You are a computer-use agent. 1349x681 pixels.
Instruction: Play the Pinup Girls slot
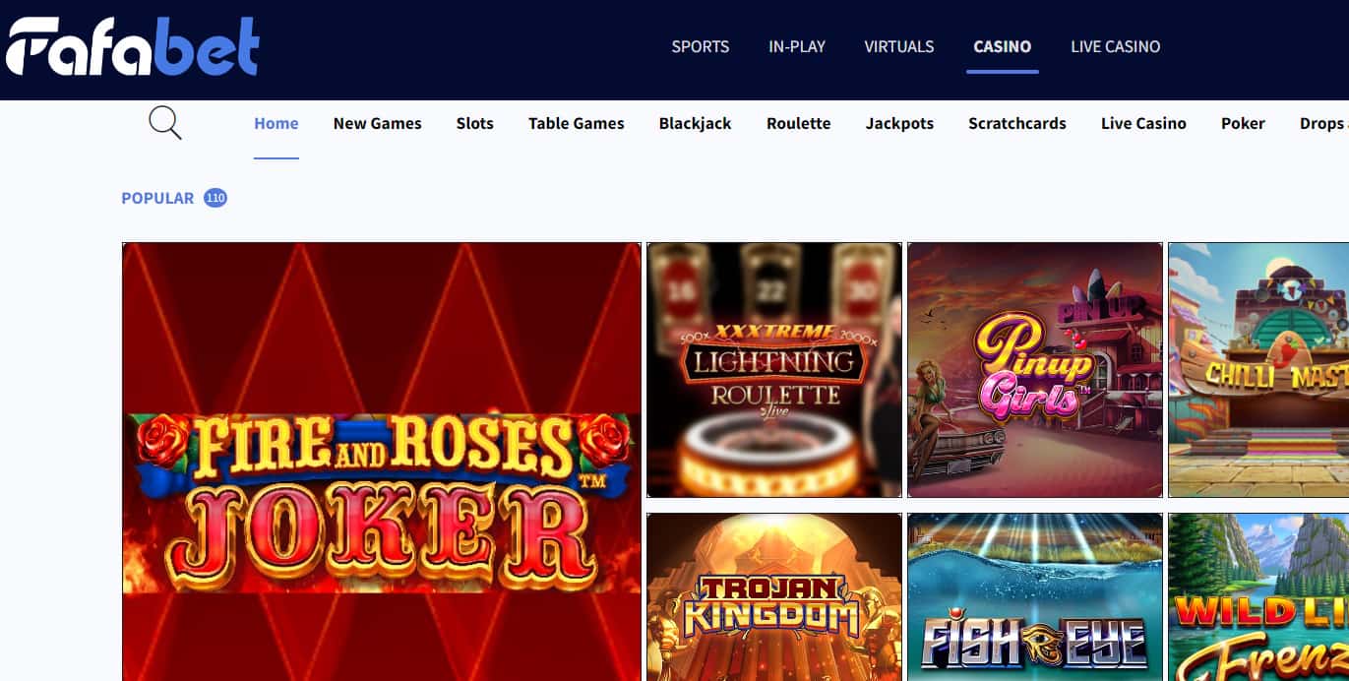pyautogui.click(x=1035, y=370)
